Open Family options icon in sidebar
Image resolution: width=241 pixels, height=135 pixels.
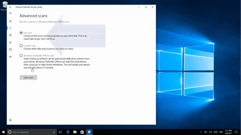[x=10, y=57]
